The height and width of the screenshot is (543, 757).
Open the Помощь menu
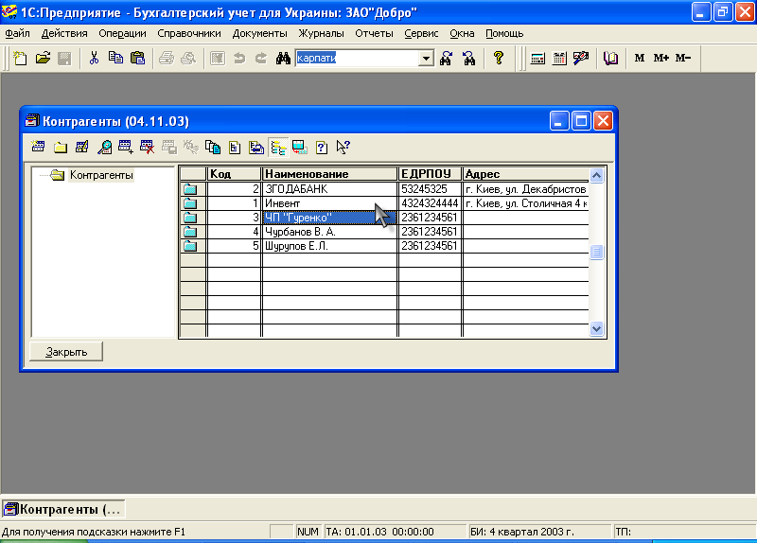point(504,33)
